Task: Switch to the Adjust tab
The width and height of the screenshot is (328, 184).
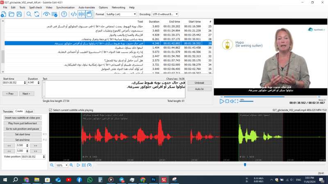Action: click(x=29, y=111)
